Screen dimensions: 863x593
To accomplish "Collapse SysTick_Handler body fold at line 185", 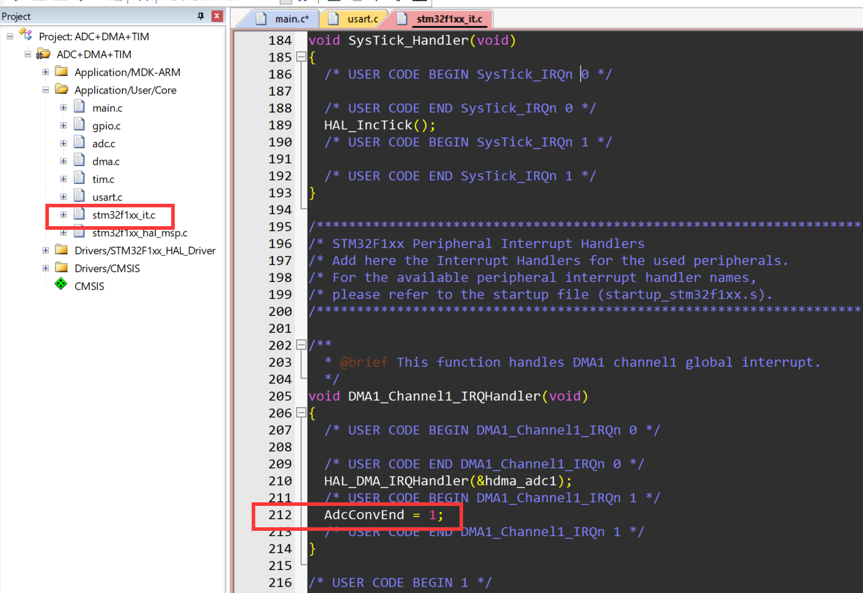I will 301,57.
